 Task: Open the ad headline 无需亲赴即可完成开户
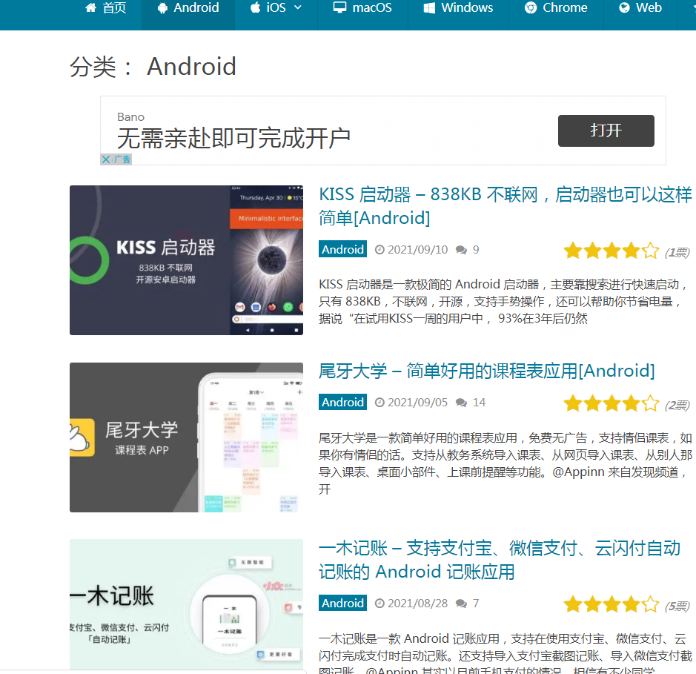pyautogui.click(x=233, y=138)
